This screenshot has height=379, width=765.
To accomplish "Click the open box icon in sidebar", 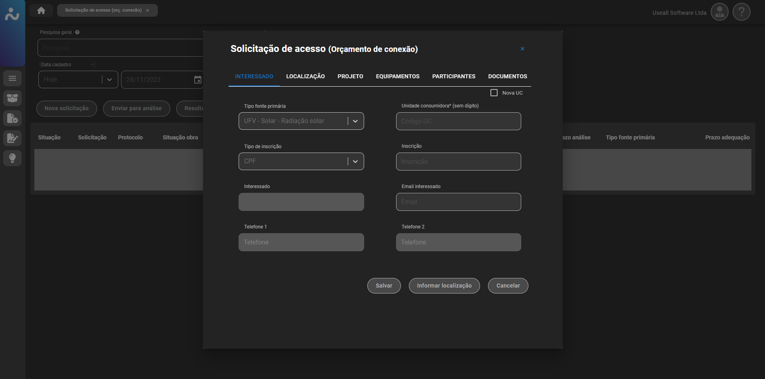I will pos(12,98).
